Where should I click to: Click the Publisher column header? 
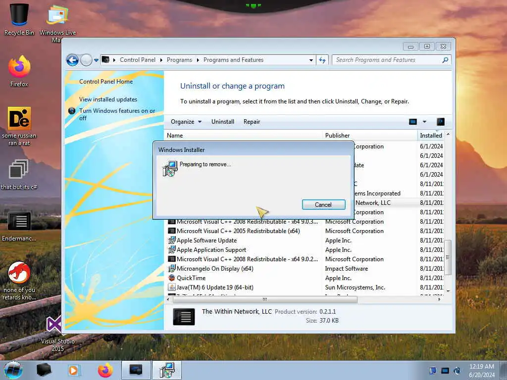coord(370,136)
